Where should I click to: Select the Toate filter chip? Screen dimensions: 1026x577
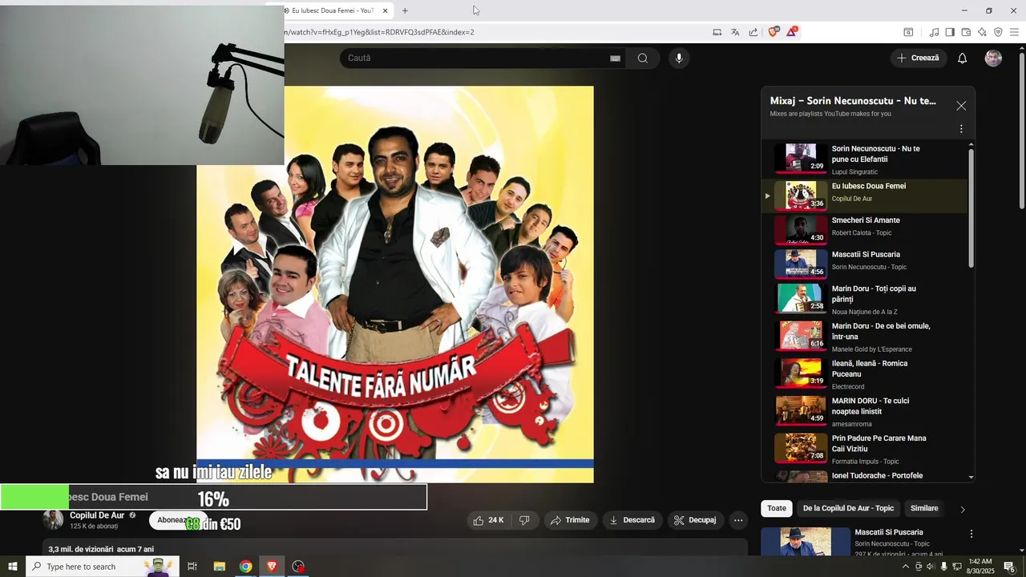point(777,508)
